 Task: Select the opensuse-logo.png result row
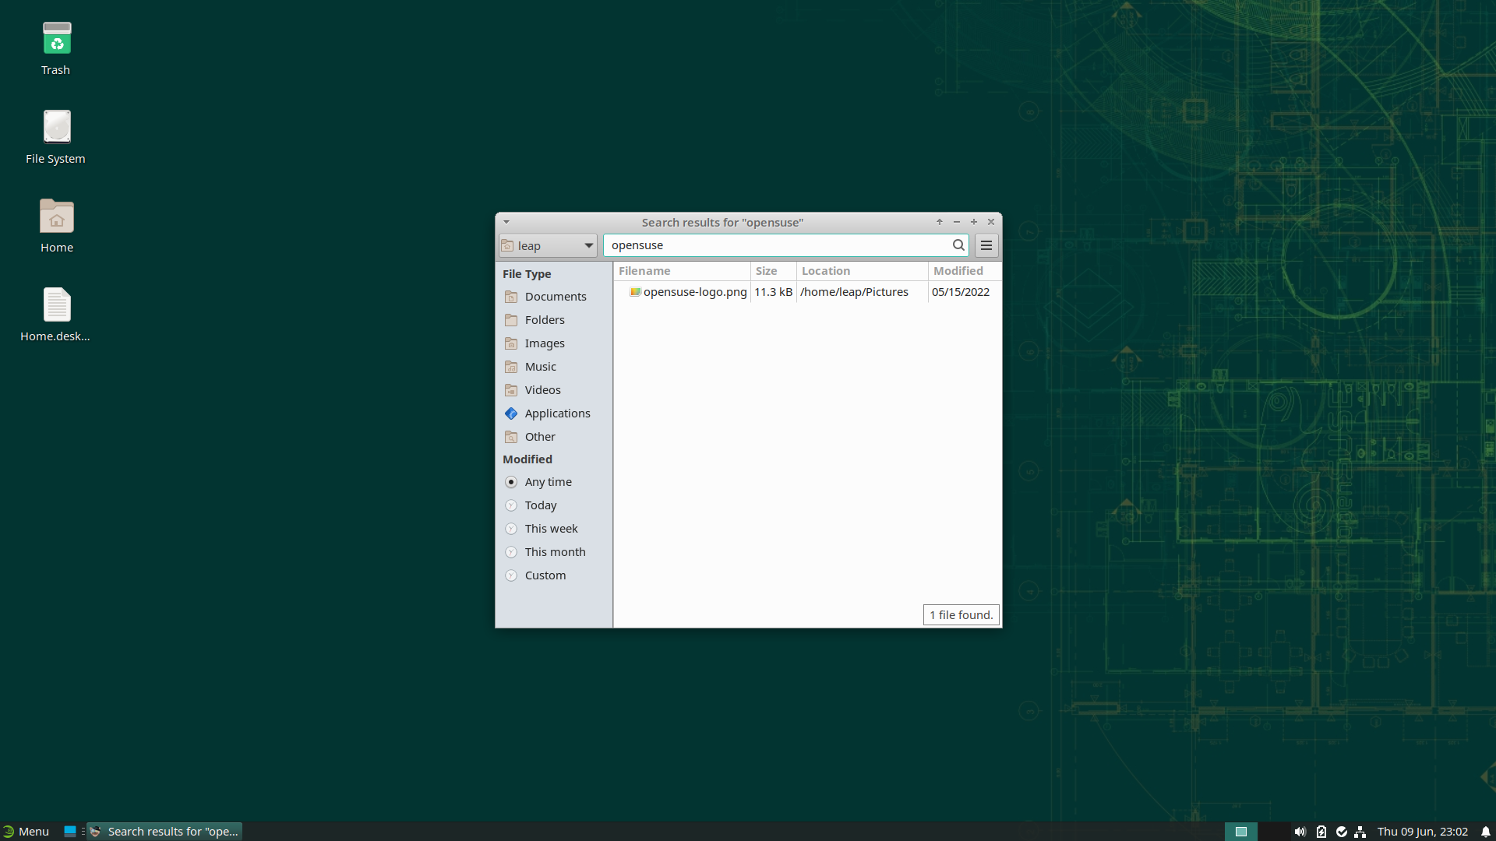[x=693, y=292]
